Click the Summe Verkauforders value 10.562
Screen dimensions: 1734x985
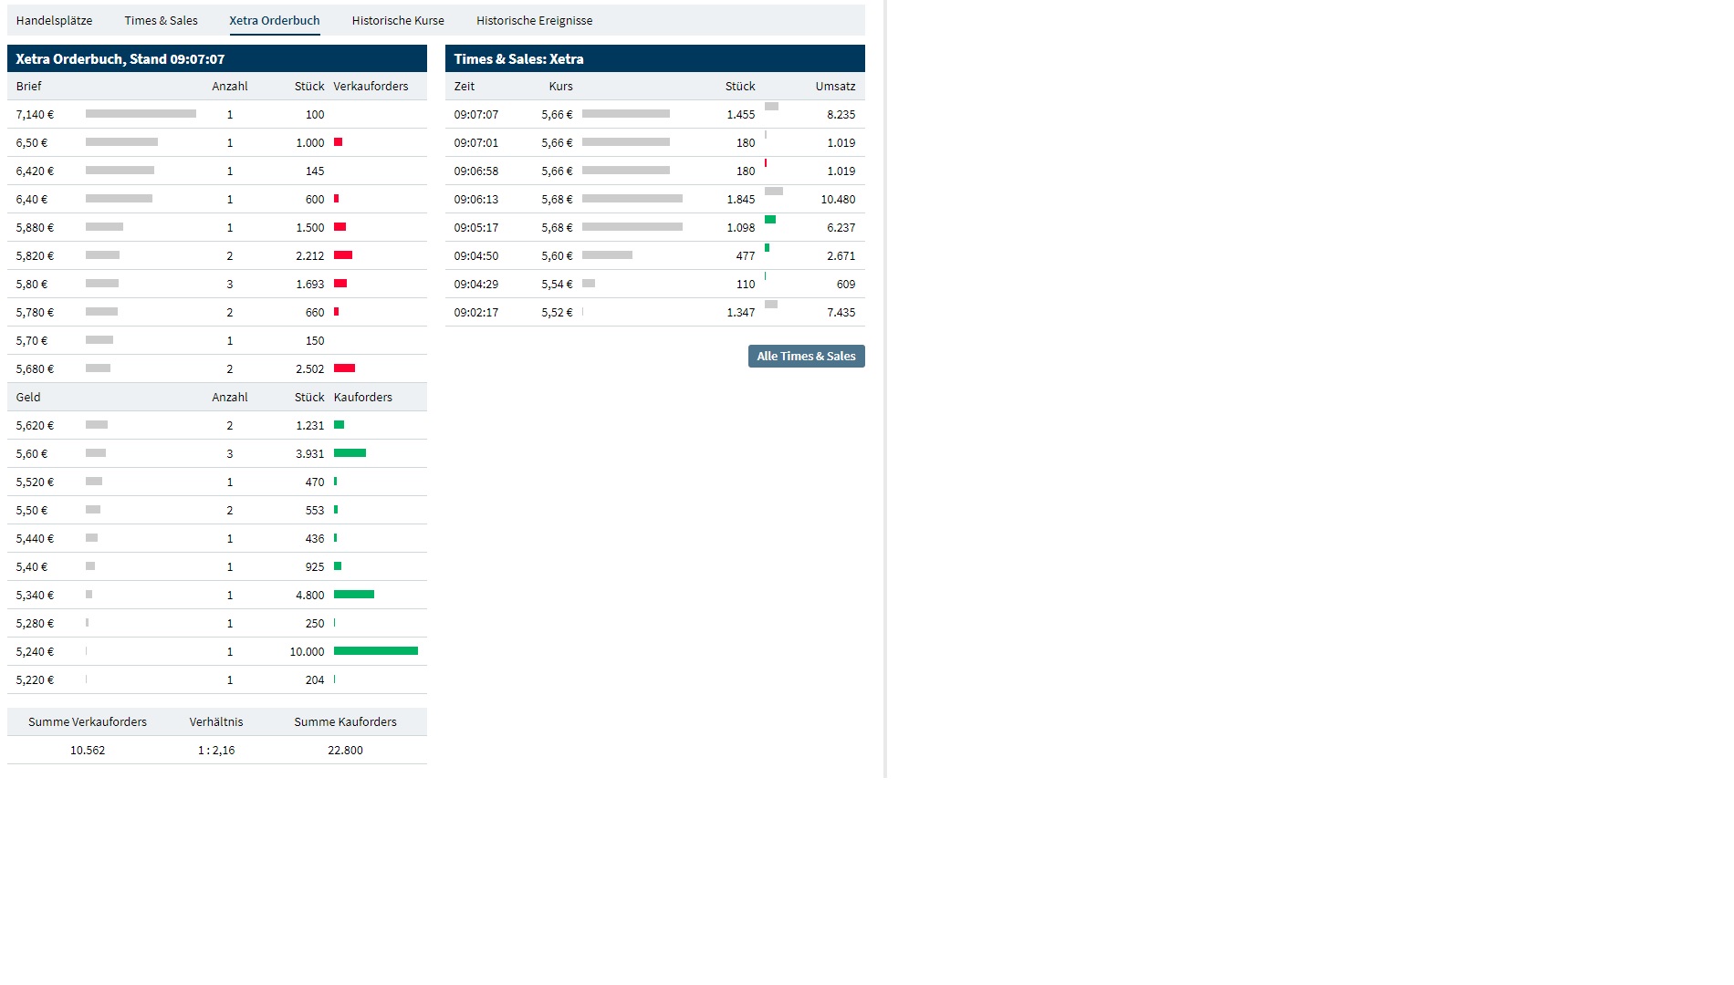88,750
